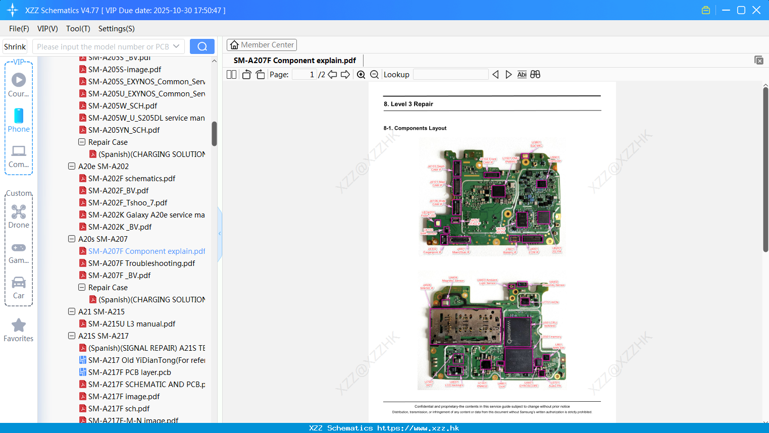Open SM-A217 Old YiDianTong file icon row
The image size is (769, 433).
(142, 360)
